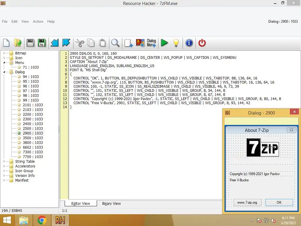Open the About info icon

[x=189, y=43]
